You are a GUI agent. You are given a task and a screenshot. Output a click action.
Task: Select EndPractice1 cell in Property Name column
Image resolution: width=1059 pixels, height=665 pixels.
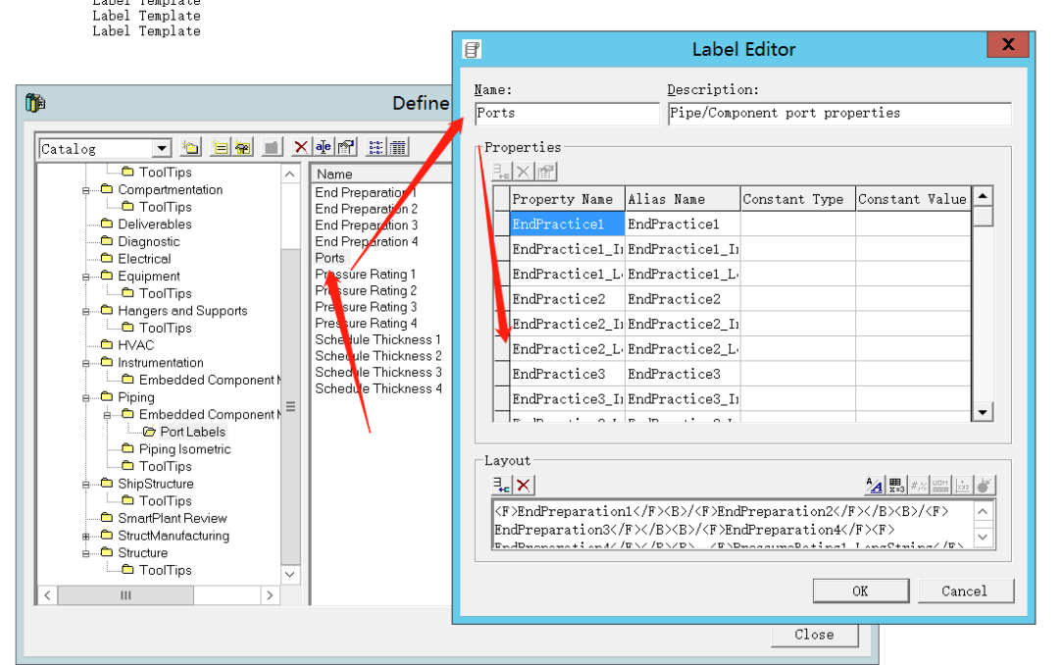(x=568, y=224)
